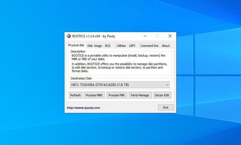
Task: Launch Parts Manage
Action: (x=140, y=95)
